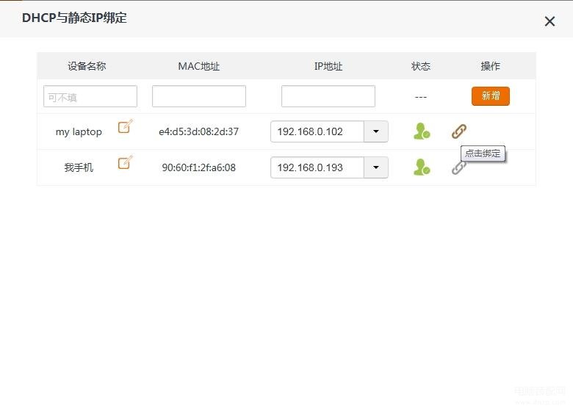Screen dimensions: 573x412
Task: Open the IP dropdown arrow for 192.168.0.102
Action: click(x=375, y=131)
